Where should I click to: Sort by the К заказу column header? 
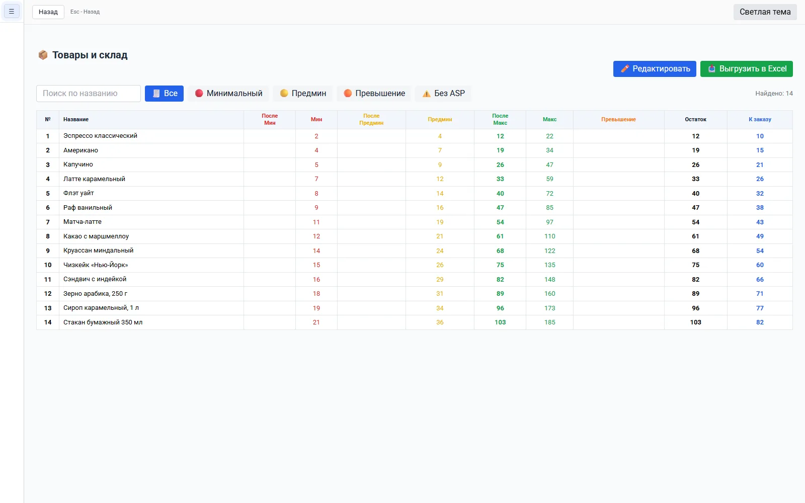[760, 120]
